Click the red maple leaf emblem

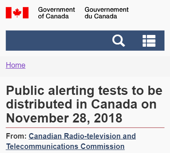coord(17,13)
